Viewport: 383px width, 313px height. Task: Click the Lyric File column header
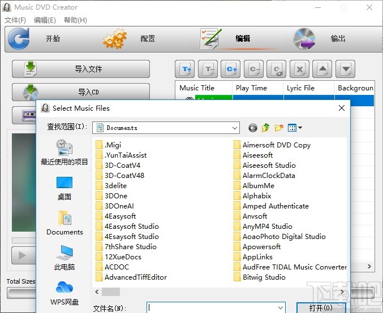pyautogui.click(x=308, y=88)
